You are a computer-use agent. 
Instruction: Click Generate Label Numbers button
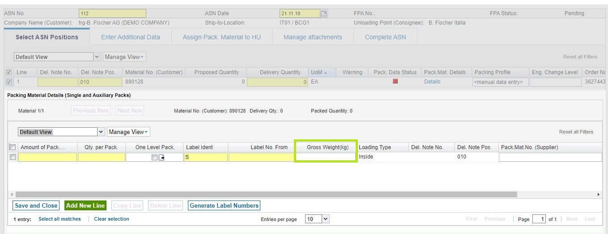pos(224,205)
